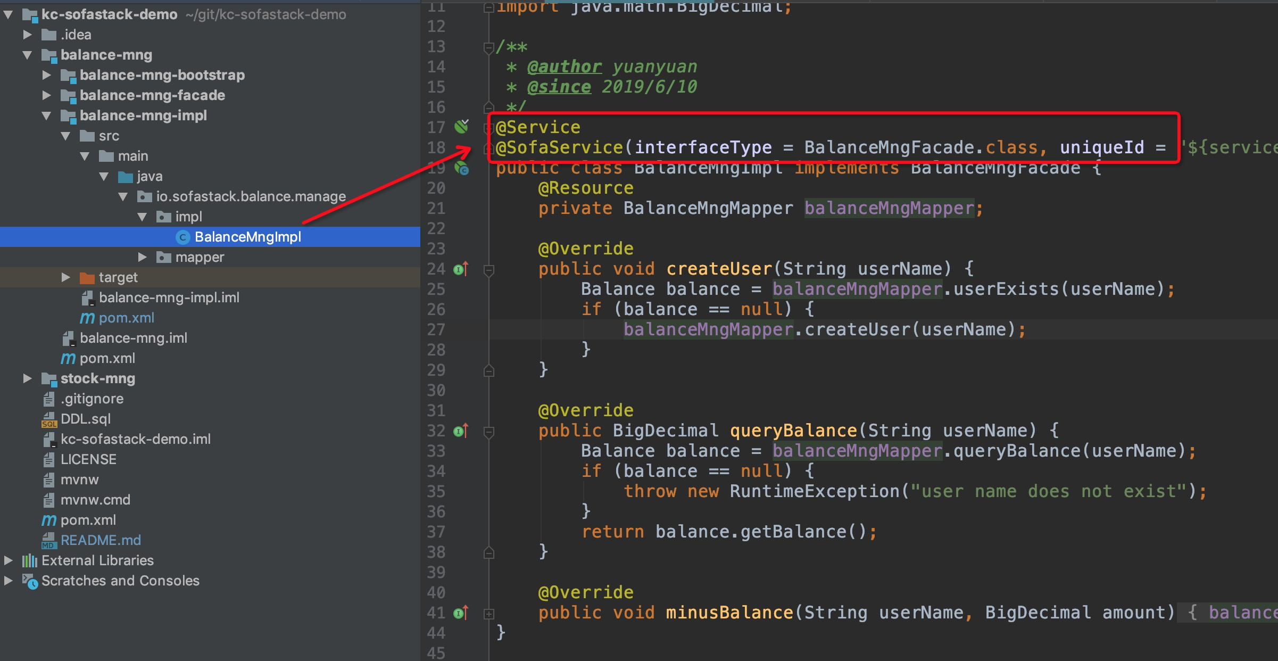Click implements-method gutter icon on line 32

pos(461,431)
